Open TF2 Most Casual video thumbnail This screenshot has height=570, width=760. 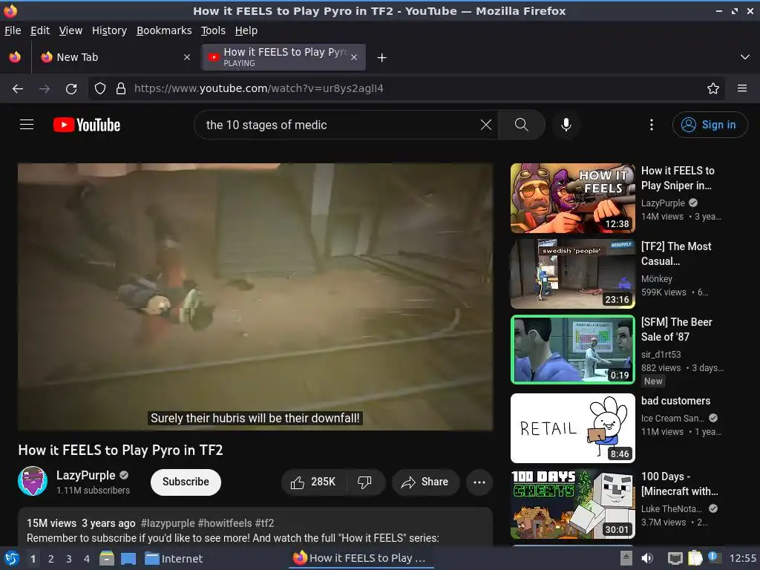572,274
